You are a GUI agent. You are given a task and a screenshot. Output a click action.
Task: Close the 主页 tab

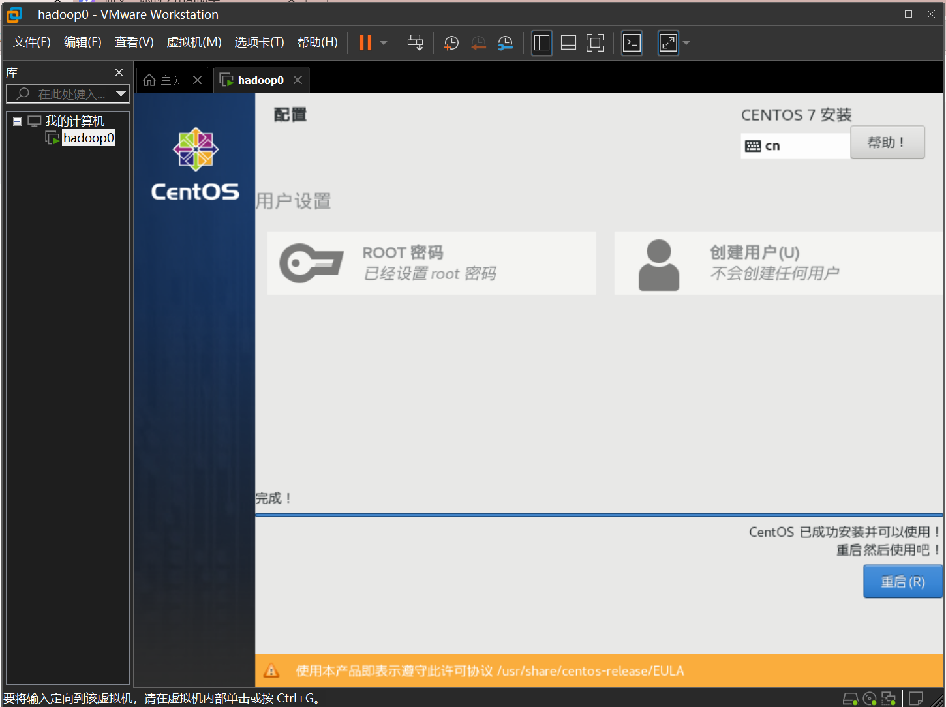pyautogui.click(x=197, y=80)
